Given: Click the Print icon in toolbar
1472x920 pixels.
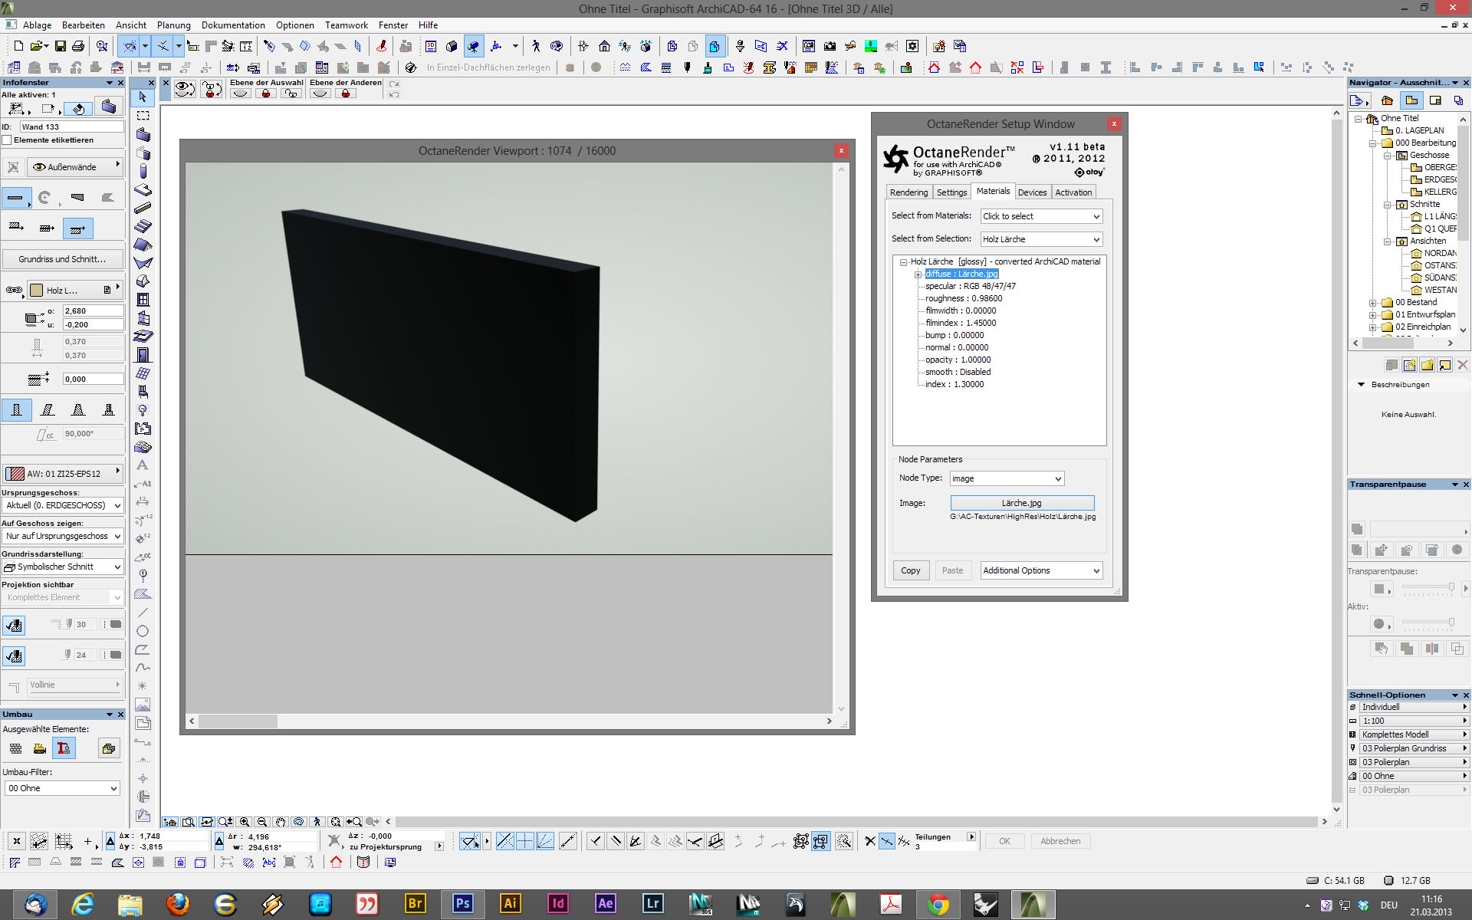Looking at the screenshot, I should coord(78,46).
